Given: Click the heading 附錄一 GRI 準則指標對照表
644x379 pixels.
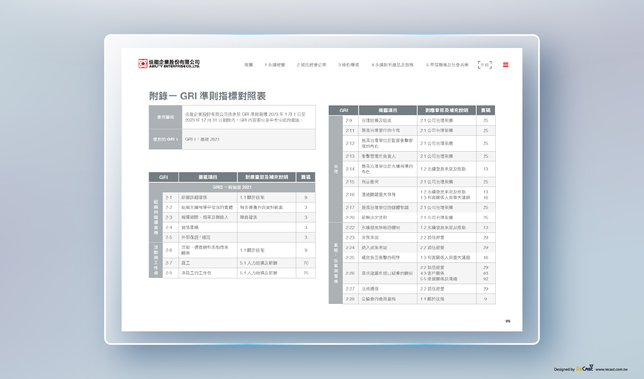Looking at the screenshot, I should (207, 96).
